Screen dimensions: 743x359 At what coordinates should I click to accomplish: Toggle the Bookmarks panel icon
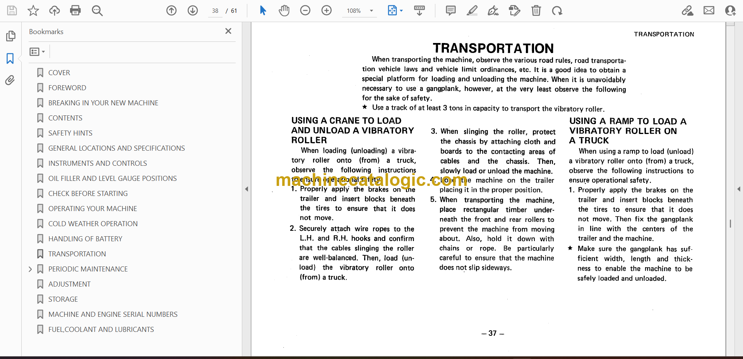(10, 58)
